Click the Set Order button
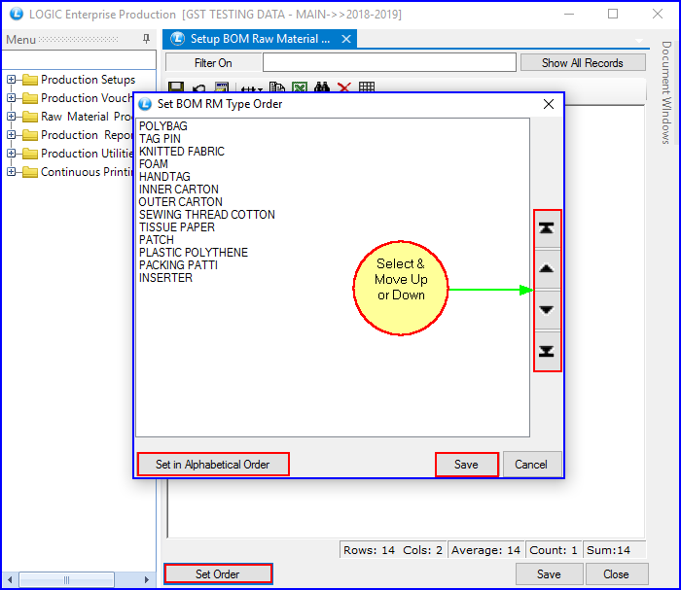This screenshot has height=590, width=681. point(218,573)
